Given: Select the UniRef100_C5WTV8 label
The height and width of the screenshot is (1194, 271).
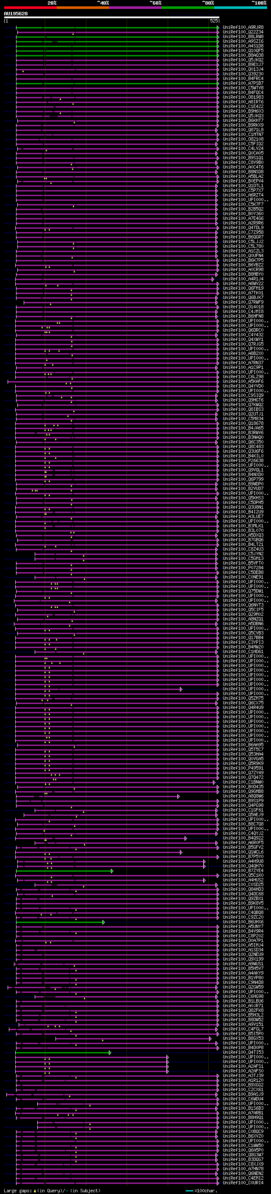Looking at the screenshot, I should tap(243, 88).
